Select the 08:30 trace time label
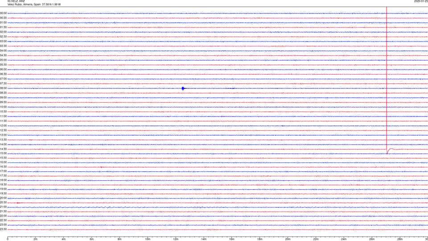428x241 pixels. click(3, 93)
